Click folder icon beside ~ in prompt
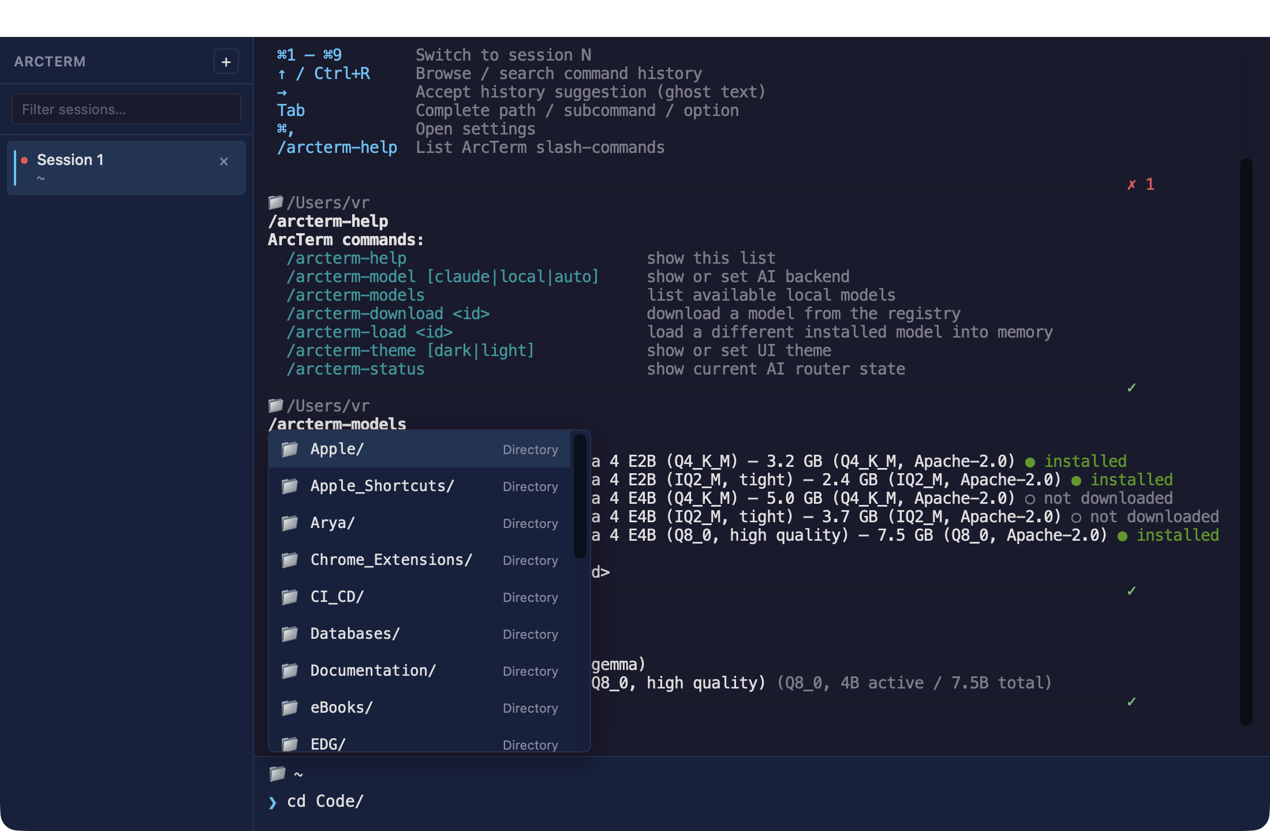The image size is (1270, 831). pos(278,773)
